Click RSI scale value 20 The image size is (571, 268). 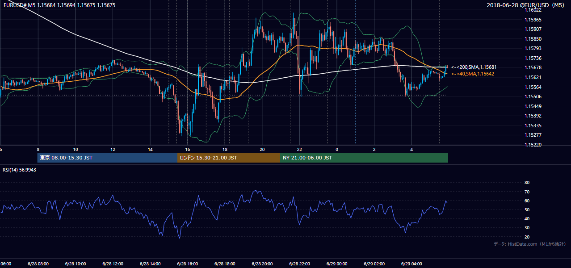[x=527, y=237]
